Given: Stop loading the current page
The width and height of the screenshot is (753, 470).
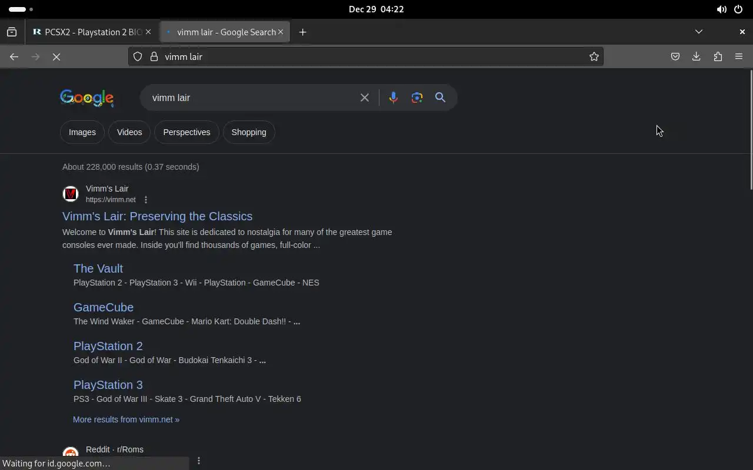Looking at the screenshot, I should (x=56, y=56).
